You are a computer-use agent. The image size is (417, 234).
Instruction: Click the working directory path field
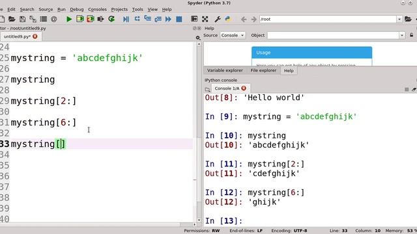point(328,19)
